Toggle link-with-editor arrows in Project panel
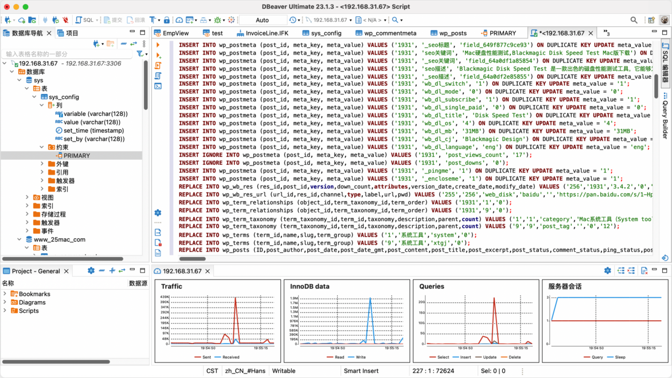Screen dimensions: 672x378 pyautogui.click(x=123, y=271)
